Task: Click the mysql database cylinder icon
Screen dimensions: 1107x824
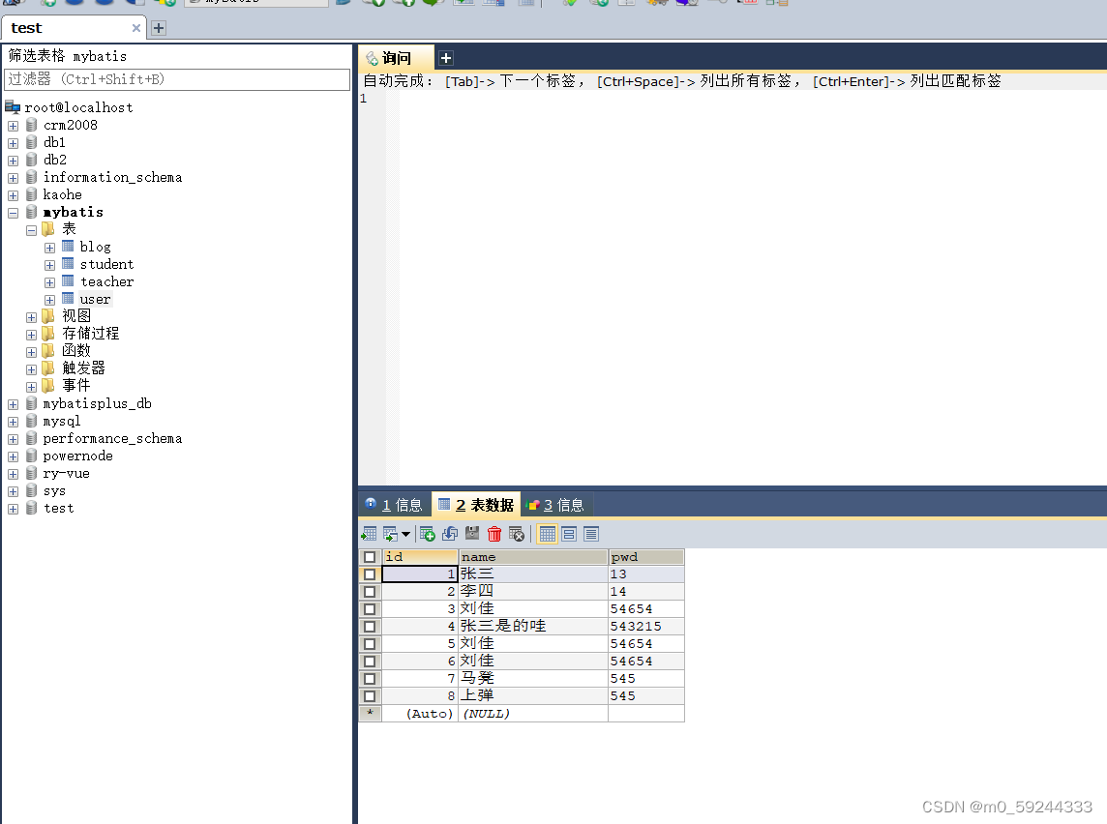Action: 31,421
